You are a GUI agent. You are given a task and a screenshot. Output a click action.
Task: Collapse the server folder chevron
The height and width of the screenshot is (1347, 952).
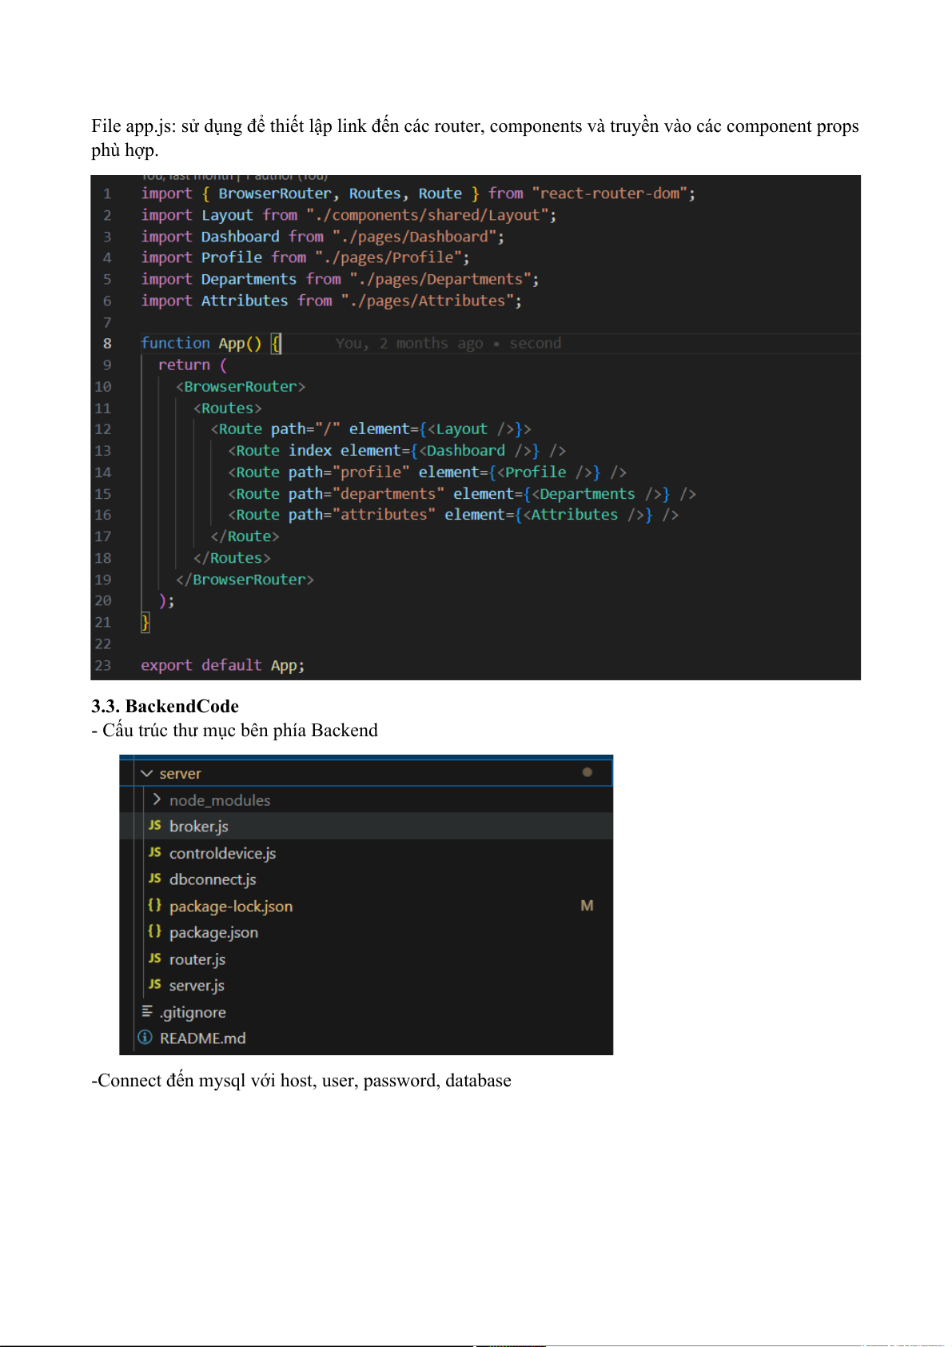[146, 773]
